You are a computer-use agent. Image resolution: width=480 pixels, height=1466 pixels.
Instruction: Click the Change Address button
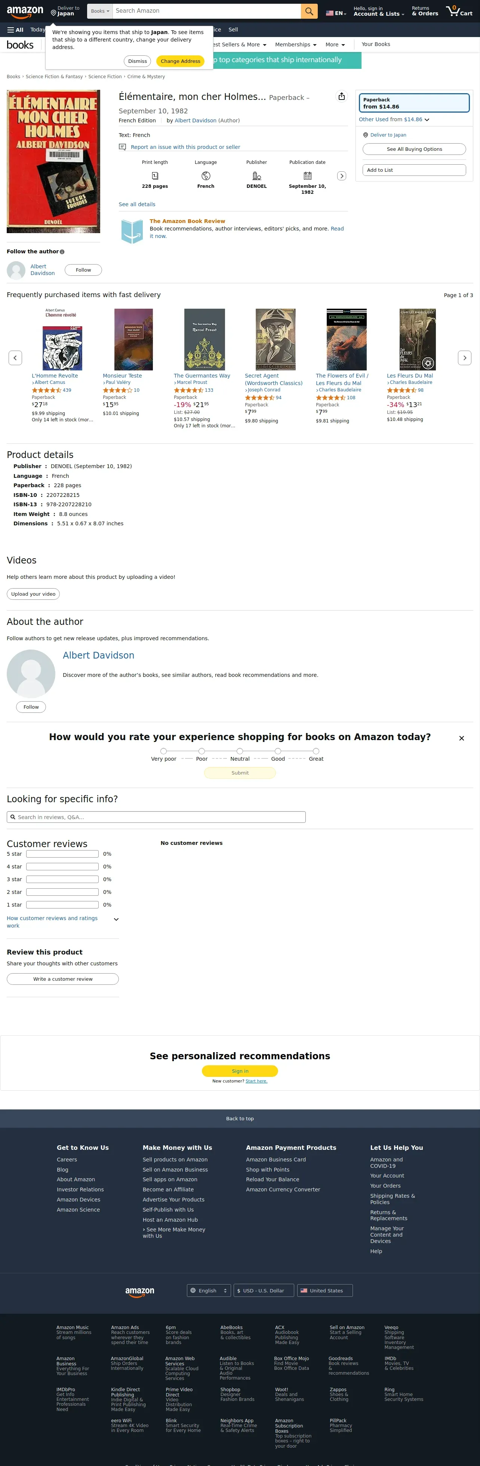[180, 61]
